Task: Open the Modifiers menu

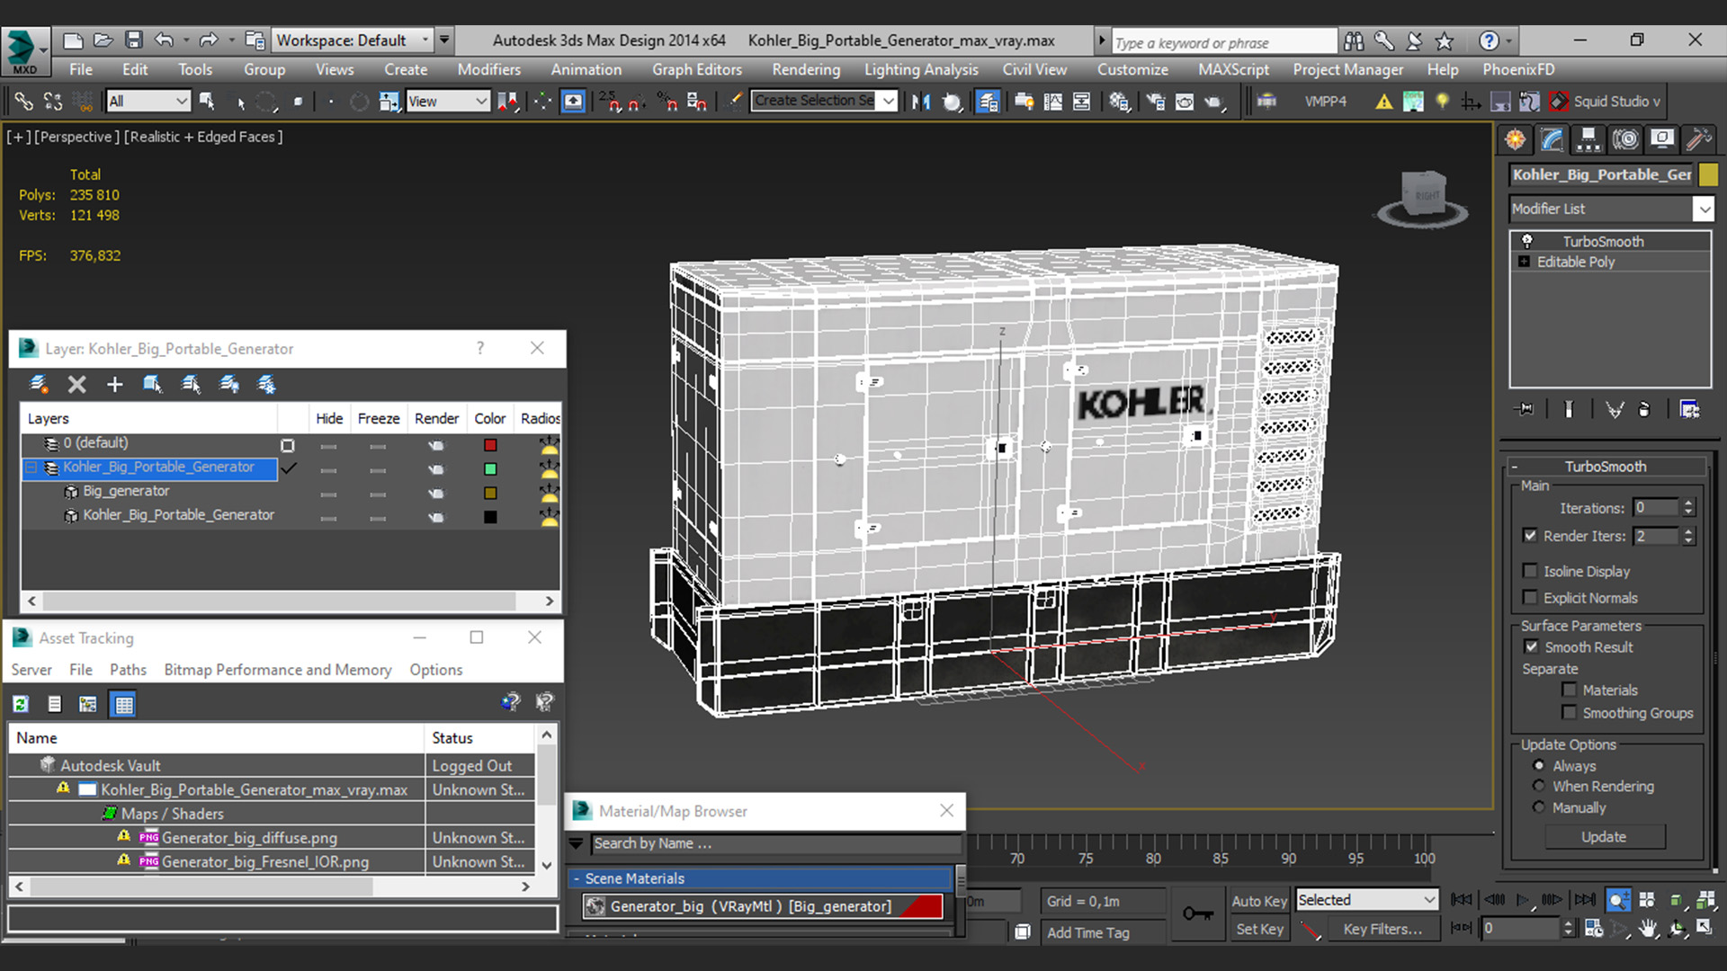Action: click(x=488, y=69)
